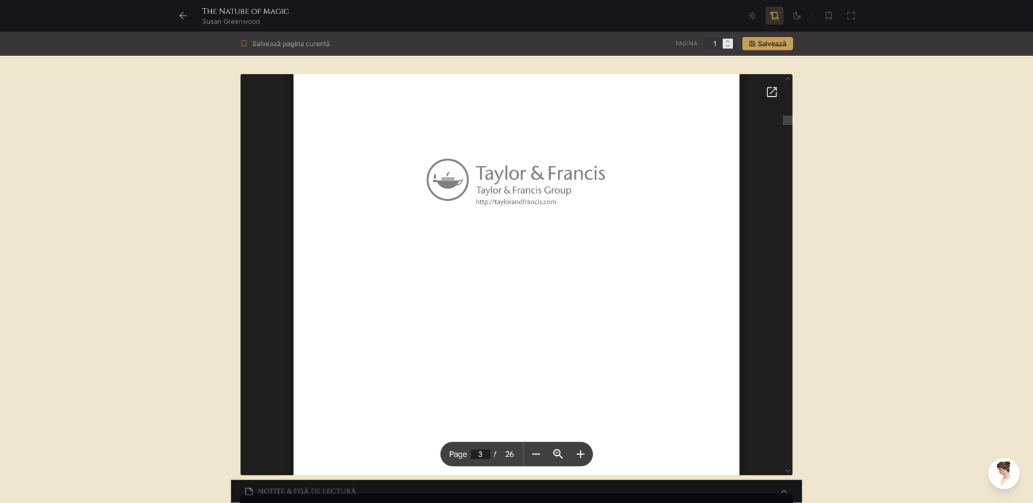
Task: Enter fullscreen reading mode
Action: (x=851, y=15)
